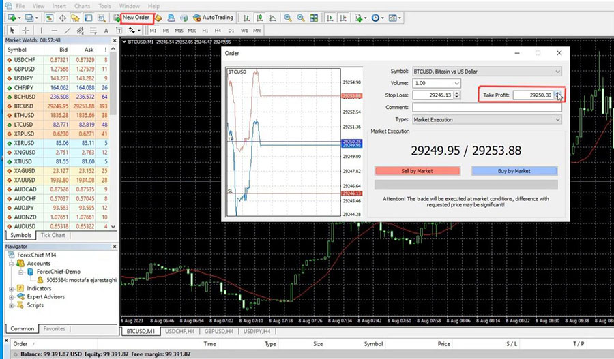The height and width of the screenshot is (359, 614).
Task: Select the trendline drawing tool
Action: [x=68, y=31]
